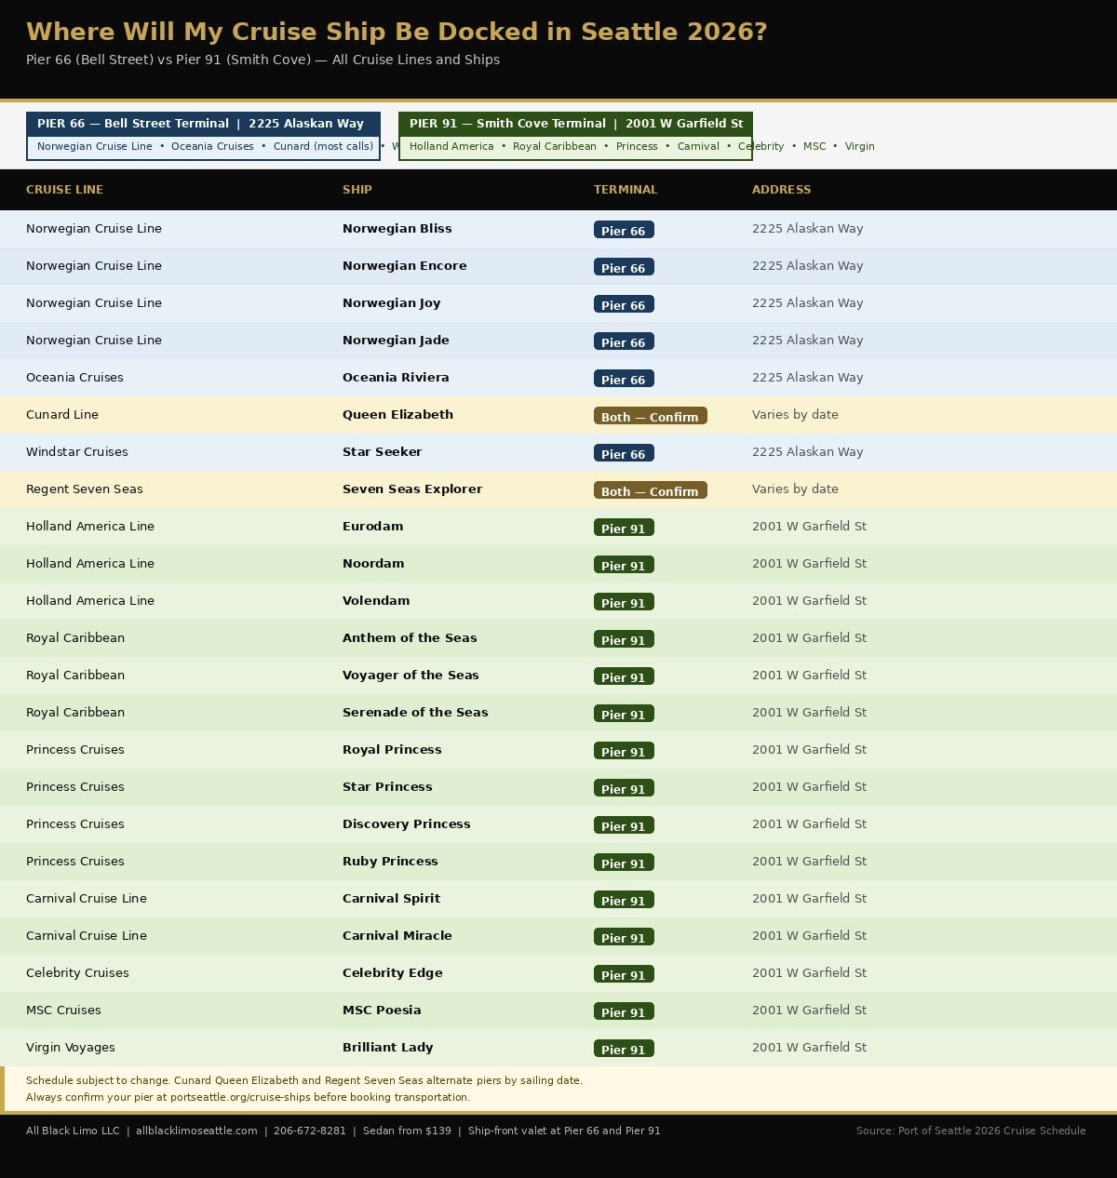Screen dimensions: 1117x1178
Task: Select the Brilliant Lady ship name
Action: pyautogui.click(x=388, y=1048)
